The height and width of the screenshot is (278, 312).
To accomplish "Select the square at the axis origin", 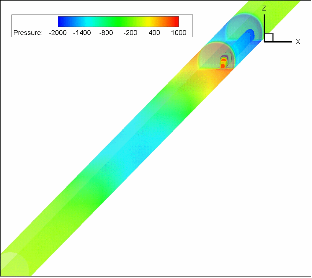I will pos(269,37).
